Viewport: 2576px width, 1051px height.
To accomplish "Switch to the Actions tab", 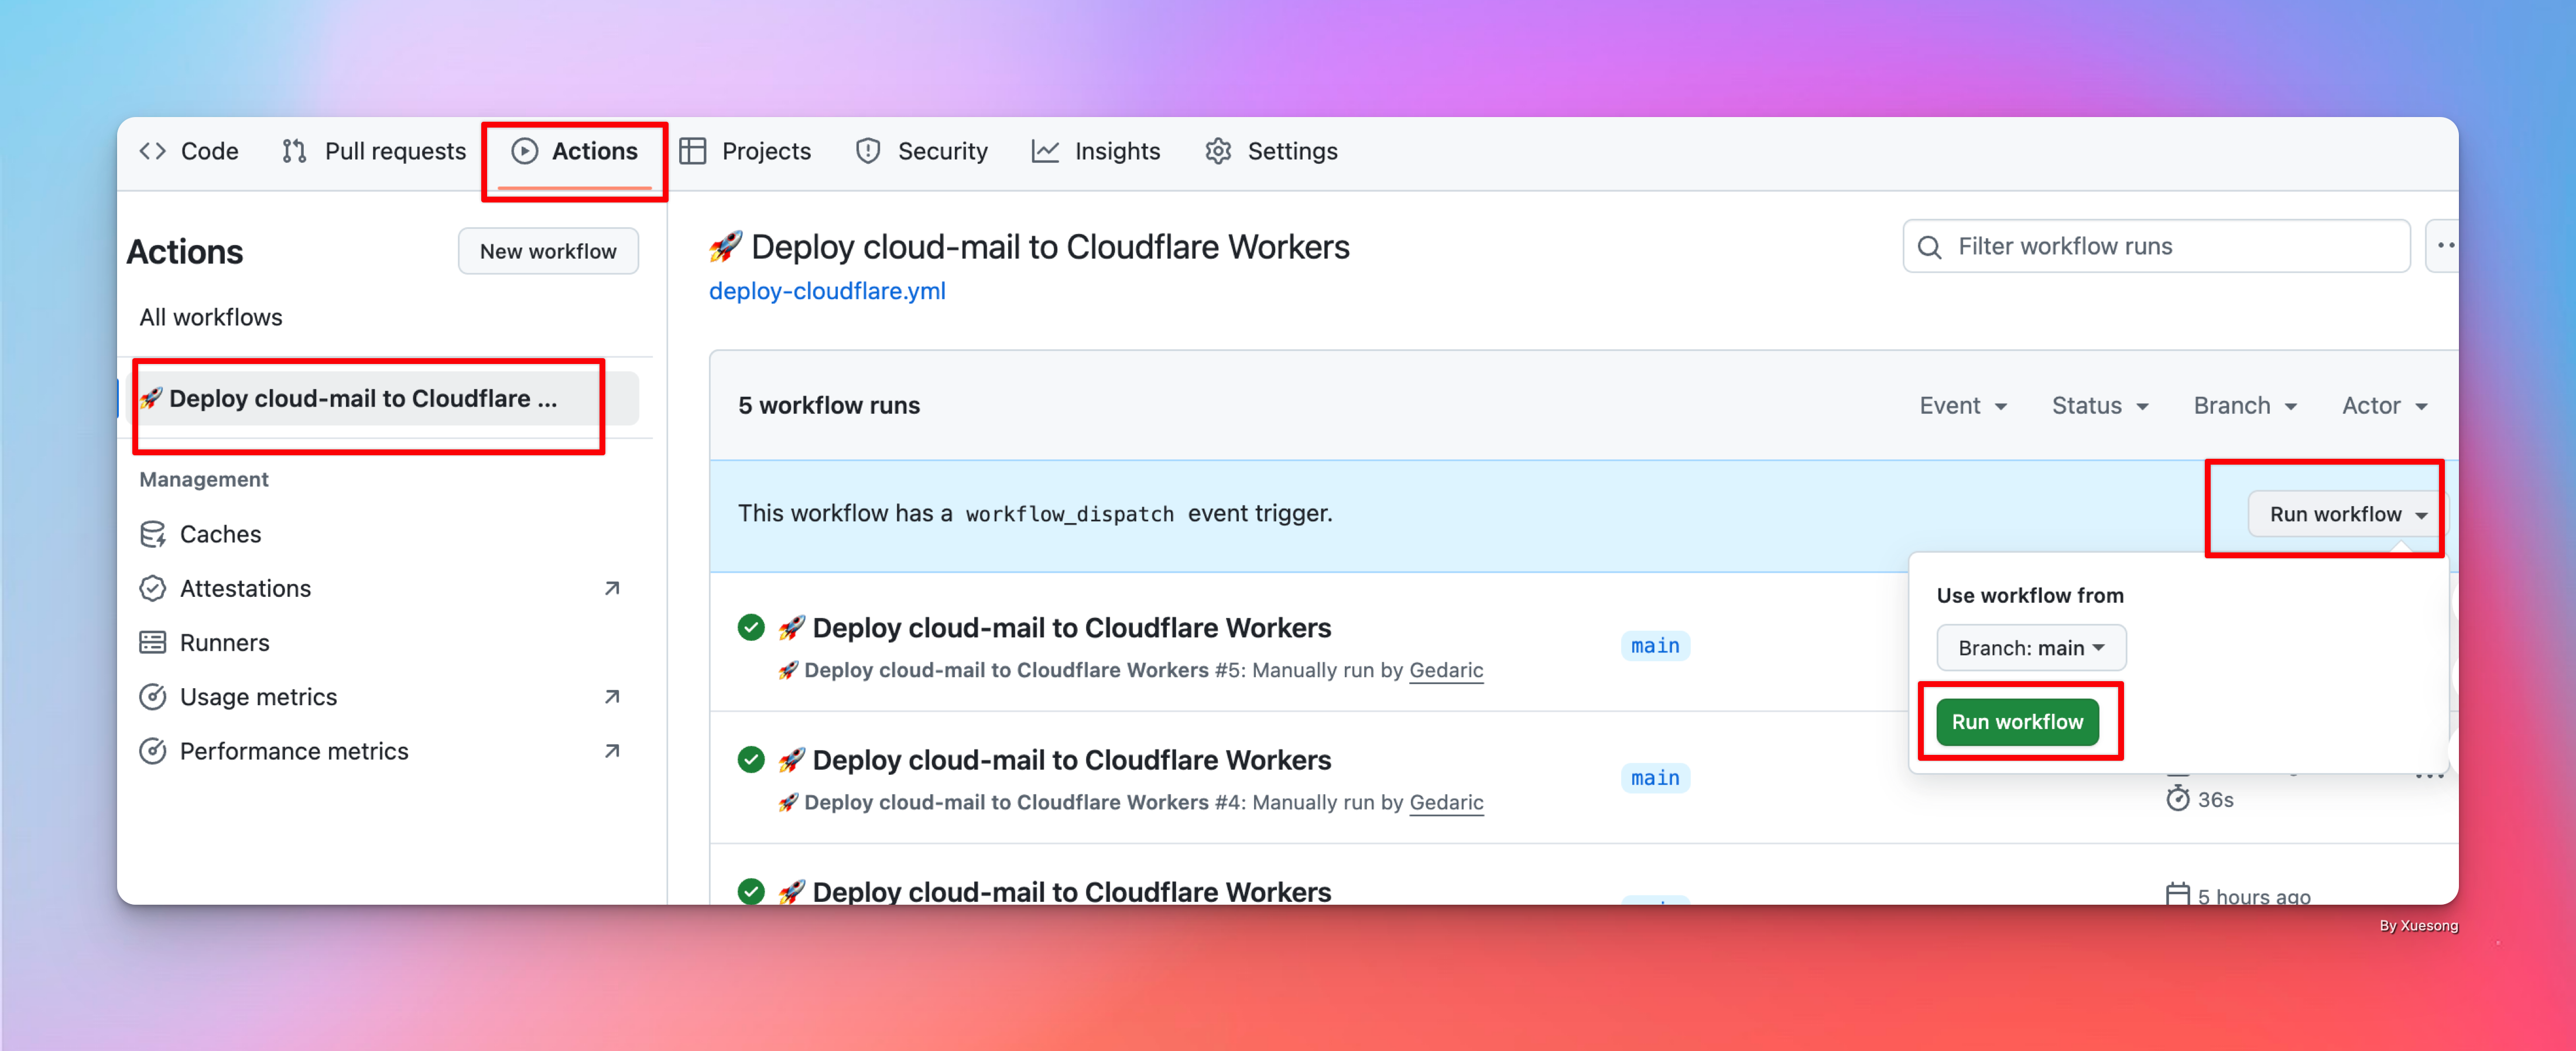I will 575,151.
